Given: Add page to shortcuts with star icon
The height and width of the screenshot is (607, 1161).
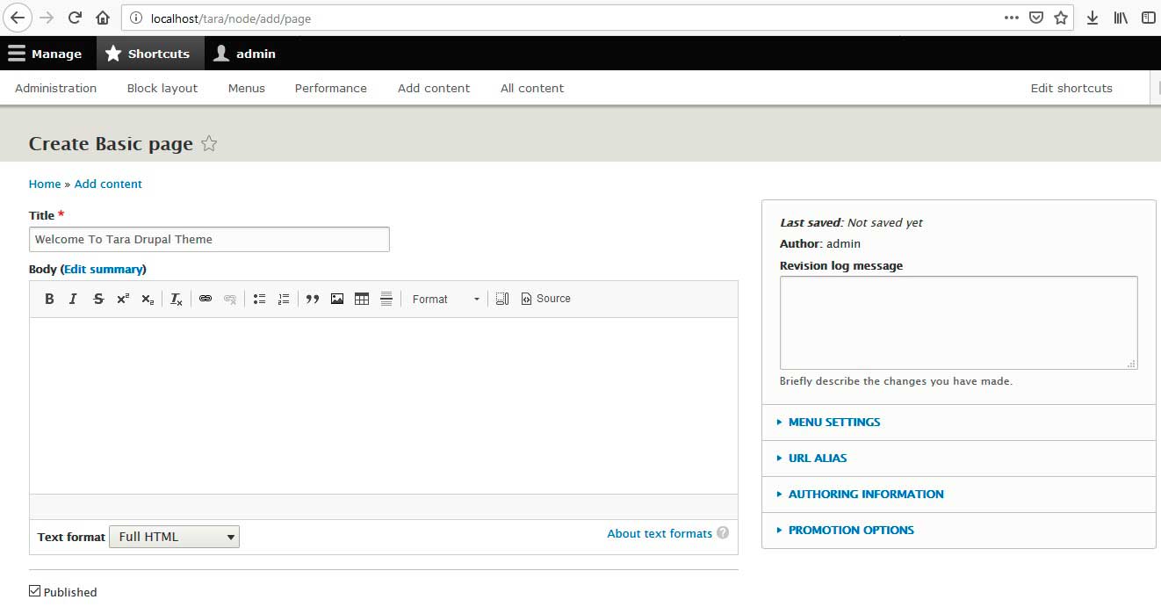Looking at the screenshot, I should pyautogui.click(x=209, y=144).
